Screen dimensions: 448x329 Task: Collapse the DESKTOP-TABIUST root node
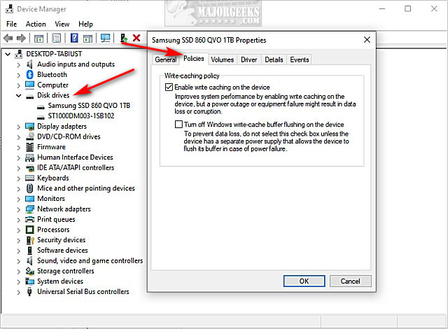(8, 54)
